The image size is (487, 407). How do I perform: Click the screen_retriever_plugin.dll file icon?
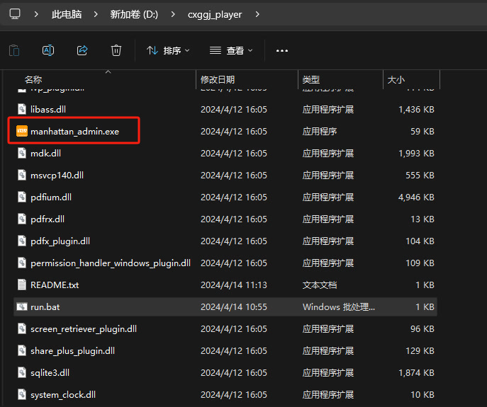22,329
